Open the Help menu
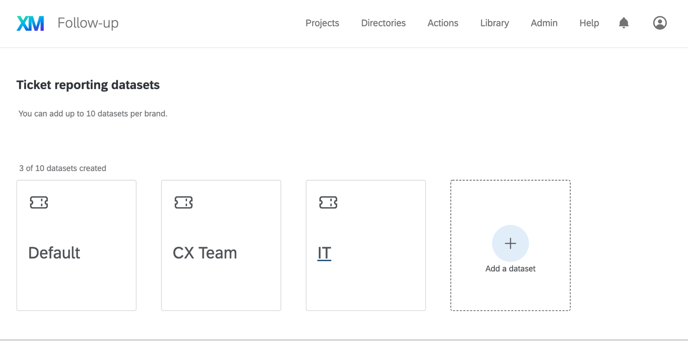This screenshot has height=344, width=688. [589, 23]
